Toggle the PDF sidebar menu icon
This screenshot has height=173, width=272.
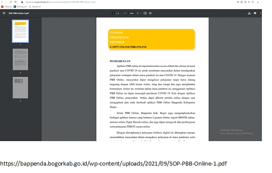coord(4,13)
